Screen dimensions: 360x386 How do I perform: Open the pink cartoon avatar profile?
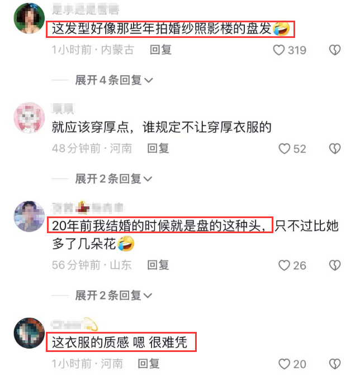click(29, 118)
